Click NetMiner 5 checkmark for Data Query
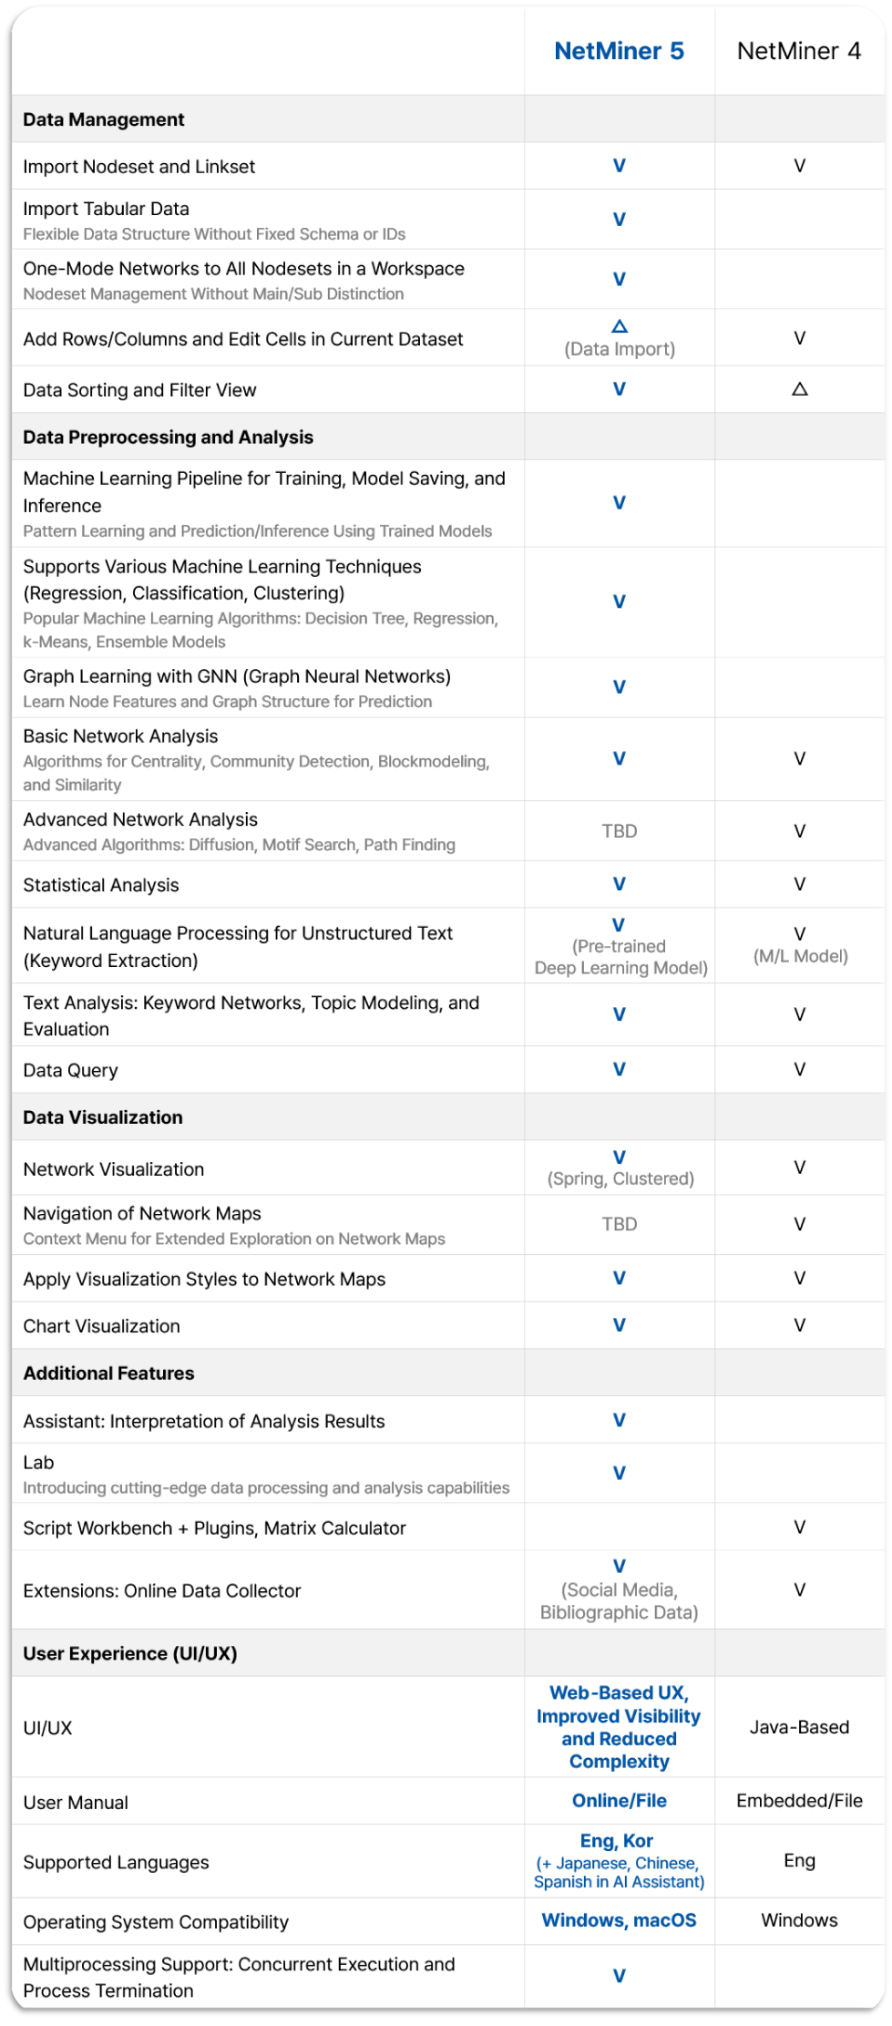892x2026 pixels. [x=619, y=1069]
